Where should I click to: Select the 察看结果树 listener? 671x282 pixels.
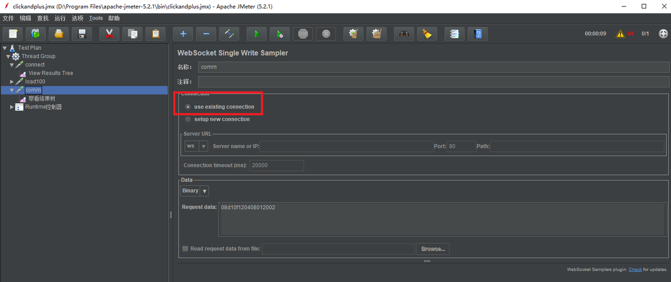click(x=42, y=99)
